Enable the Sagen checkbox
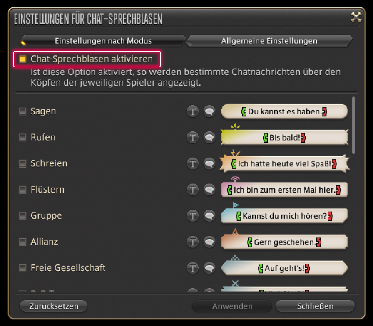373x326 pixels. [x=23, y=111]
